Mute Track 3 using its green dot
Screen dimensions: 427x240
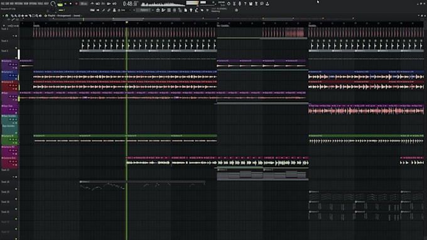[x=16, y=36]
